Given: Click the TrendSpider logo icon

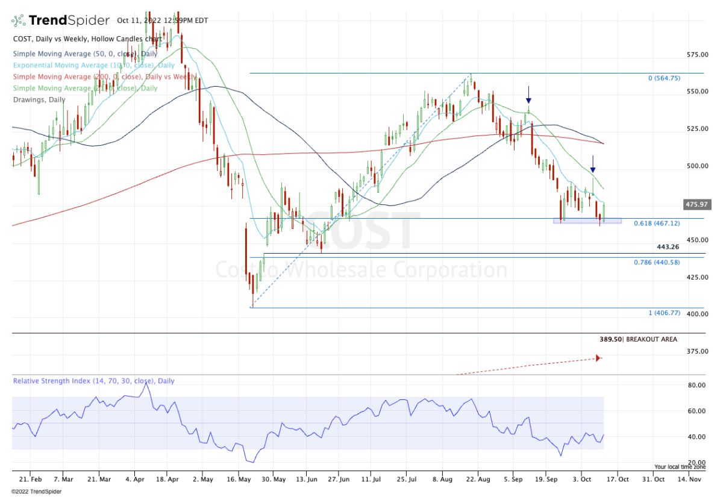Looking at the screenshot, I should tap(19, 20).
